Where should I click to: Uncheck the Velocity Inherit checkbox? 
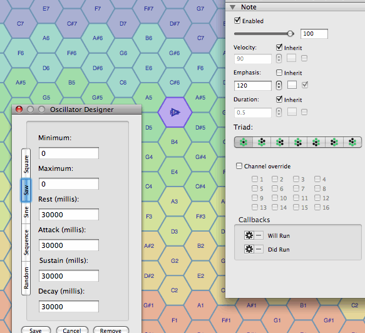click(279, 48)
